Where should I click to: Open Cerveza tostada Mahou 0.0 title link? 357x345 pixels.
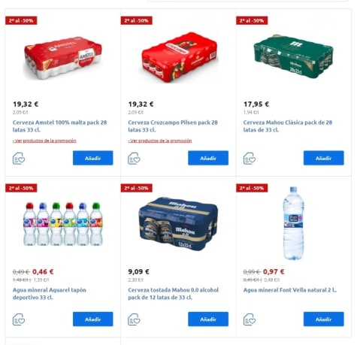click(x=173, y=294)
